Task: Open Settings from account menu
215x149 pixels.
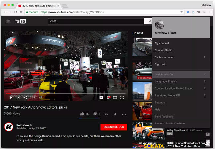Action: coord(181,103)
